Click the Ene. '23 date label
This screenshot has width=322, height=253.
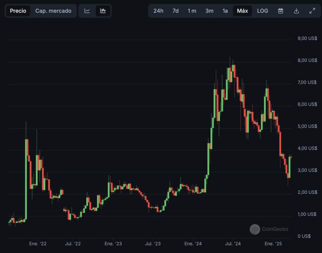point(113,244)
